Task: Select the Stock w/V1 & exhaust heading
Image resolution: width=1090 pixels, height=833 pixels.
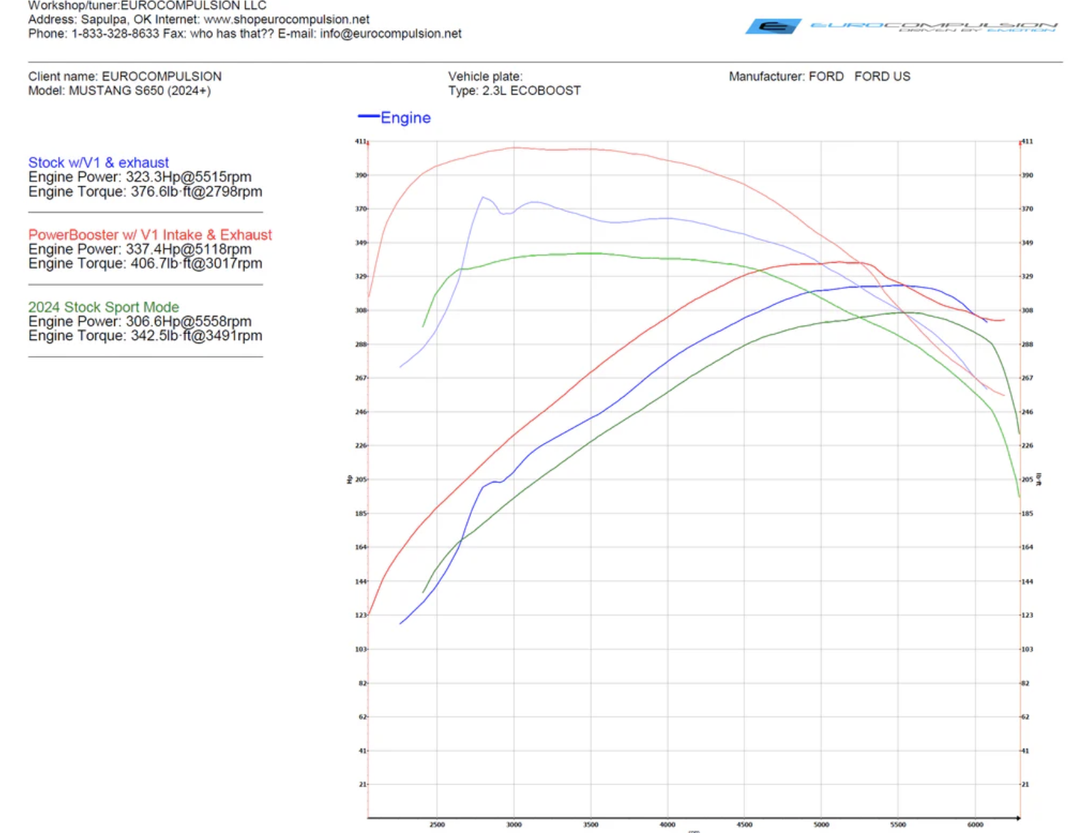Action: (98, 162)
